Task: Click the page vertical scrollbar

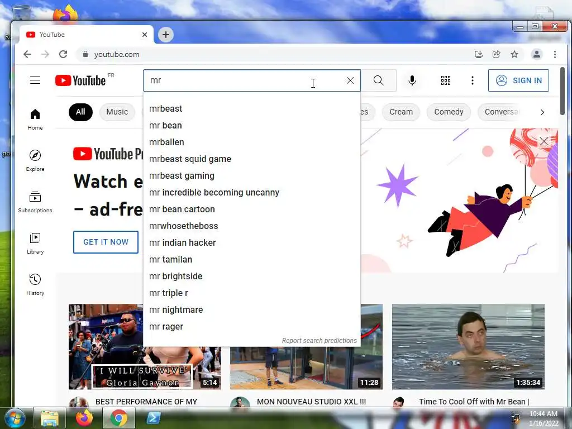Action: click(x=562, y=91)
